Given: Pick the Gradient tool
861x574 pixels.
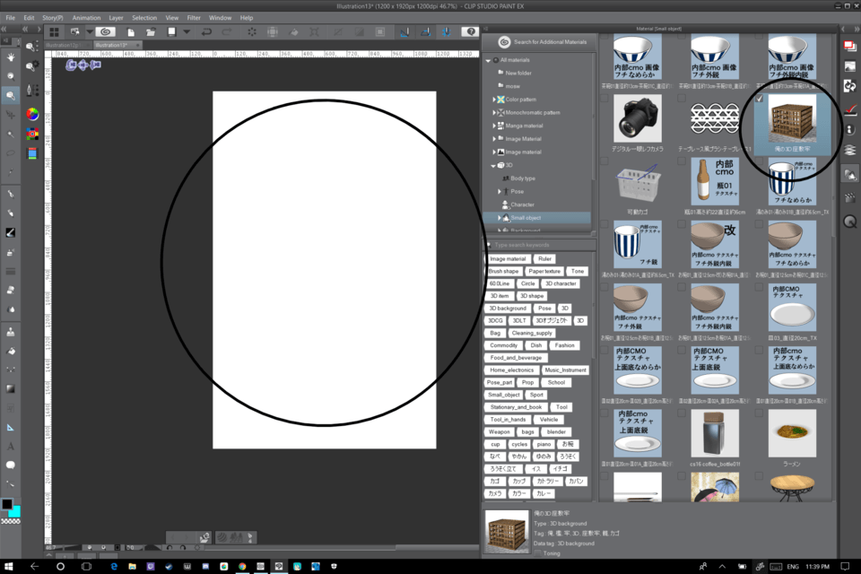Looking at the screenshot, I should pyautogui.click(x=11, y=388).
